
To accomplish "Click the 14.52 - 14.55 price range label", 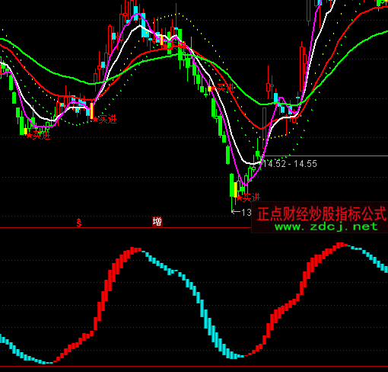I will tap(290, 164).
